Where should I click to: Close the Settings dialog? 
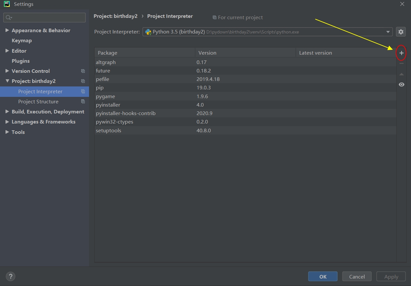(x=402, y=4)
